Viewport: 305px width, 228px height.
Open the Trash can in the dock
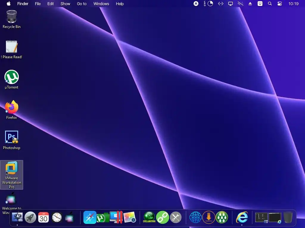click(x=288, y=217)
